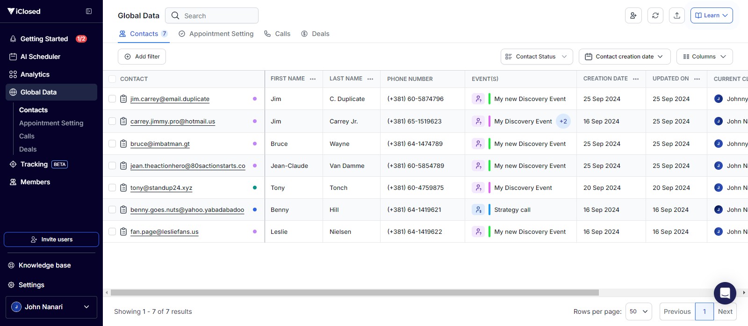Click the add member icon in header
The image size is (748, 326).
[x=633, y=15]
